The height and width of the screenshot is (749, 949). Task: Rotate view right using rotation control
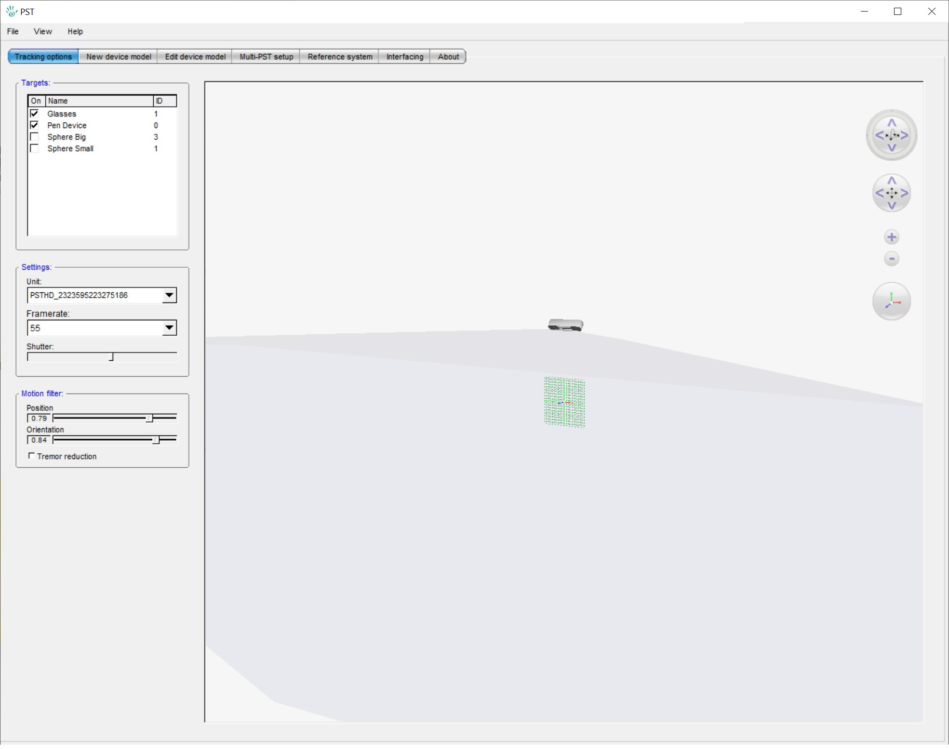(x=905, y=135)
